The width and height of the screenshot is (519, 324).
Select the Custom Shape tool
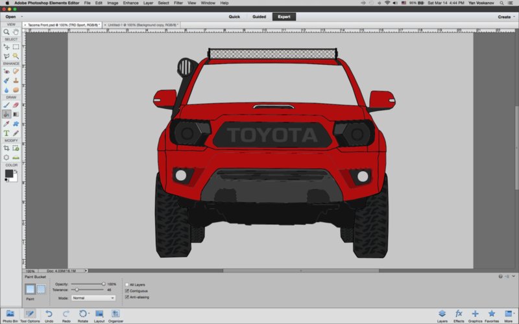click(16, 124)
